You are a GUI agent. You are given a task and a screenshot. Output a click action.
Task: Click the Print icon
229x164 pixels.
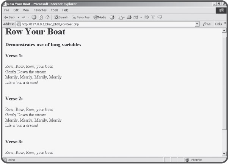click(x=128, y=17)
